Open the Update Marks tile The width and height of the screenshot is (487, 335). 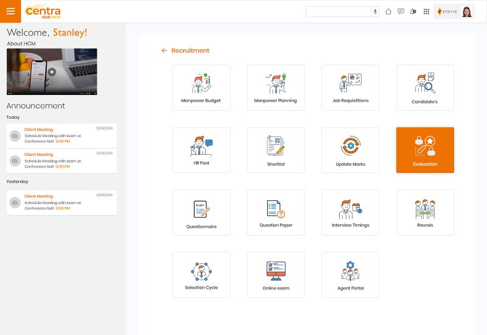click(350, 150)
